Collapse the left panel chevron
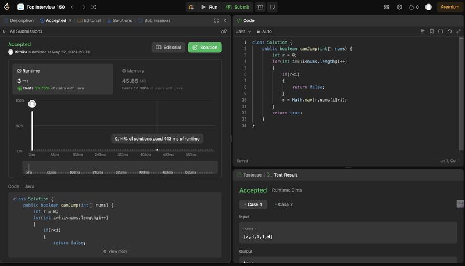This screenshot has width=465, height=266. pyautogui.click(x=225, y=20)
